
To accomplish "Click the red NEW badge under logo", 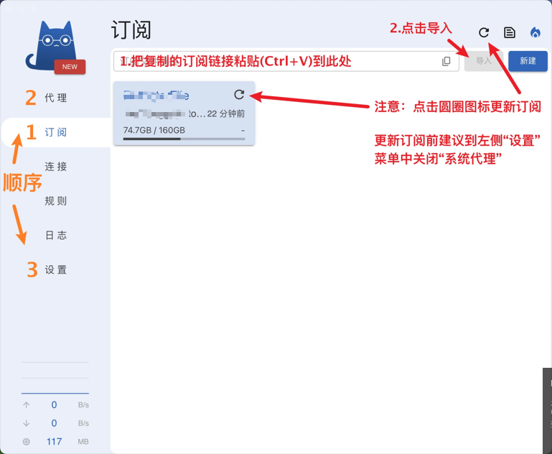I will [x=70, y=67].
